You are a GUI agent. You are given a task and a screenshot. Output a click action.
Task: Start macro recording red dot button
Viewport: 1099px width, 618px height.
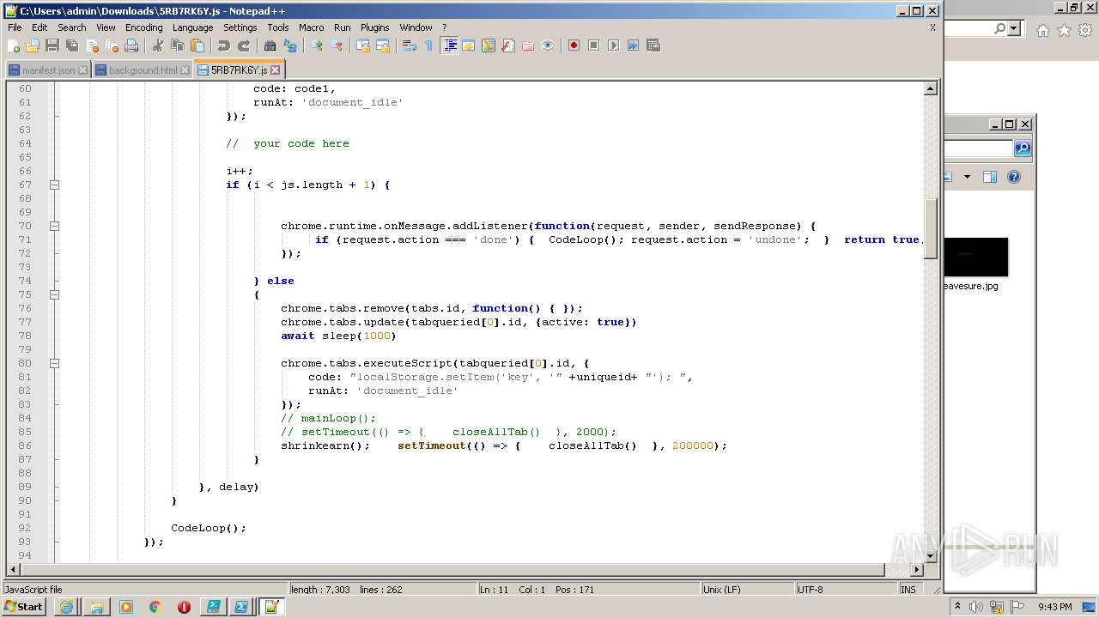coord(574,45)
